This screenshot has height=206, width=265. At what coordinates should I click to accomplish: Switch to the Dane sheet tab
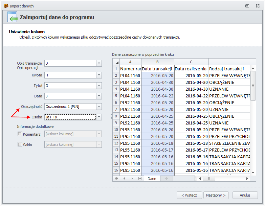click(x=152, y=178)
